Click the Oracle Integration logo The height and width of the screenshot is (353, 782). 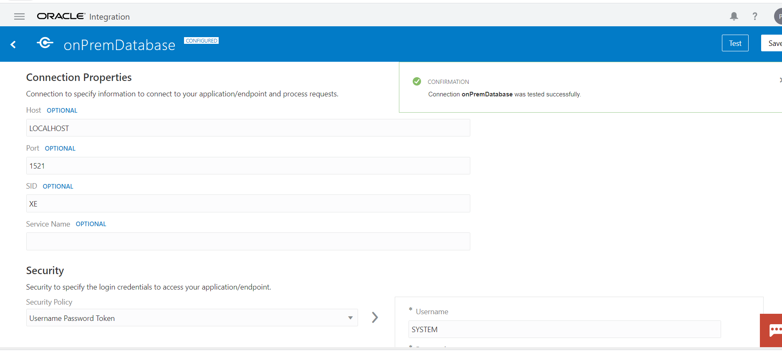(83, 16)
